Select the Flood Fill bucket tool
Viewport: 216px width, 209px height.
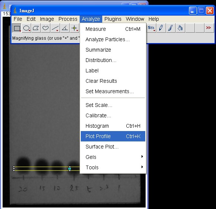point(180,28)
